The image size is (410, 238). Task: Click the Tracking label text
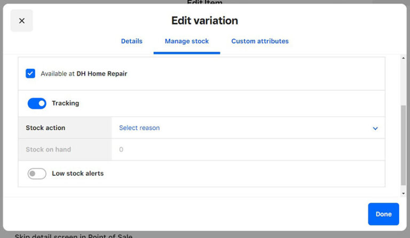[66, 104]
